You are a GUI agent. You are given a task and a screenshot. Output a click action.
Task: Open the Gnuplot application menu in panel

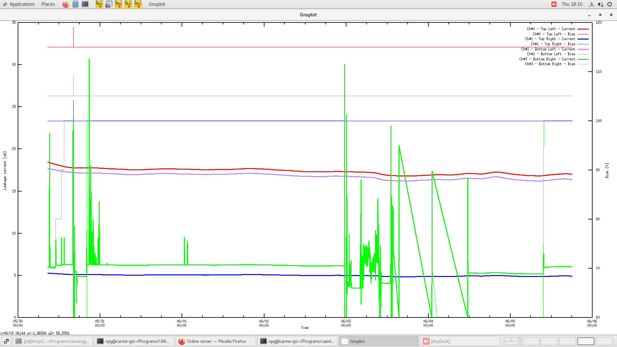pos(157,4)
